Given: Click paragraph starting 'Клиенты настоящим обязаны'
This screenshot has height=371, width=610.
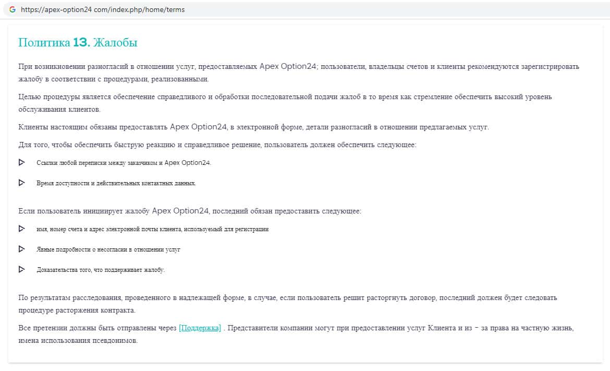Looking at the screenshot, I should (254, 127).
